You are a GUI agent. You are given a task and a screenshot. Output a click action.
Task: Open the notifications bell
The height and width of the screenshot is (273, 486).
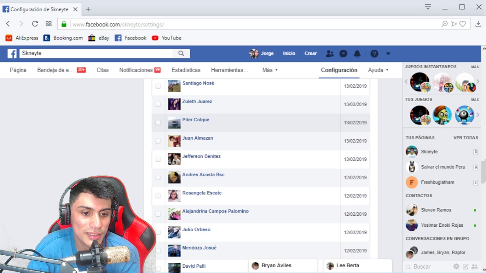tap(357, 54)
